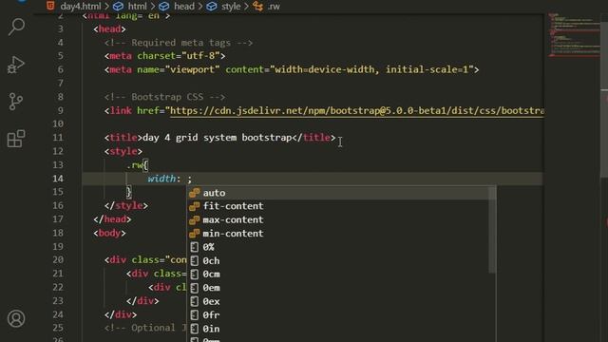Choose the 0fr suggestion

pyautogui.click(x=341, y=314)
